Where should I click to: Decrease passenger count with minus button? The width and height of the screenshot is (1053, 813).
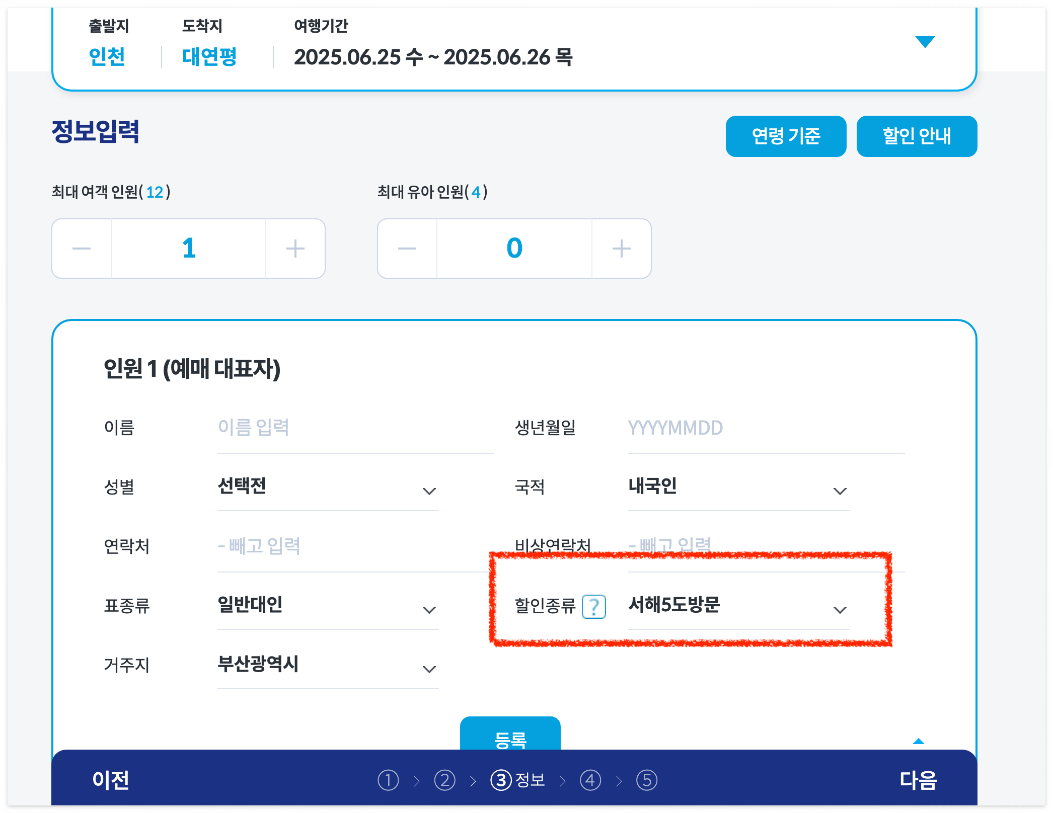point(82,249)
